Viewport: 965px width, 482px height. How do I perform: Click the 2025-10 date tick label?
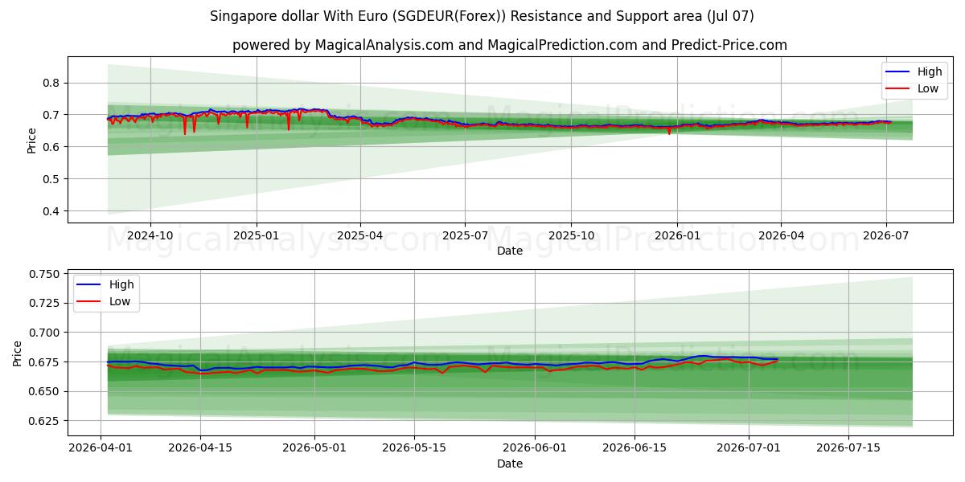coord(571,235)
